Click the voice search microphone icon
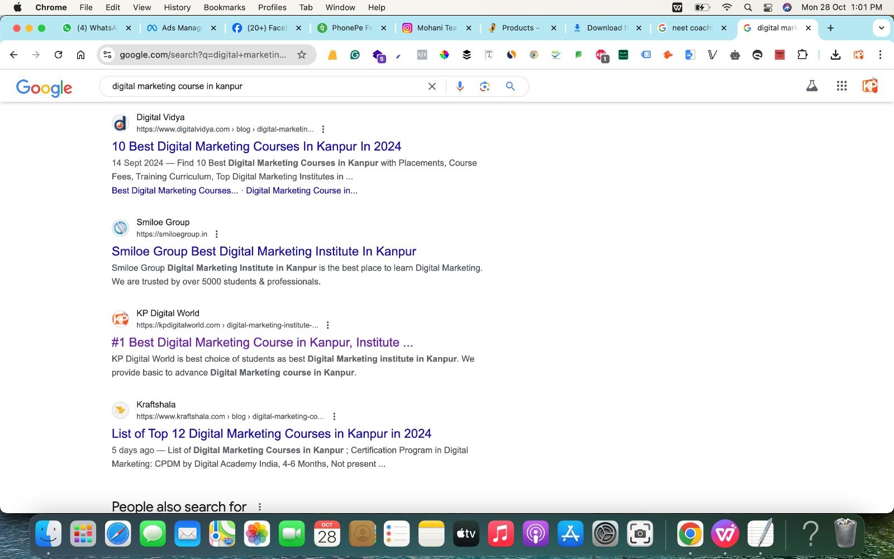Viewport: 894px width, 559px height. click(x=460, y=86)
